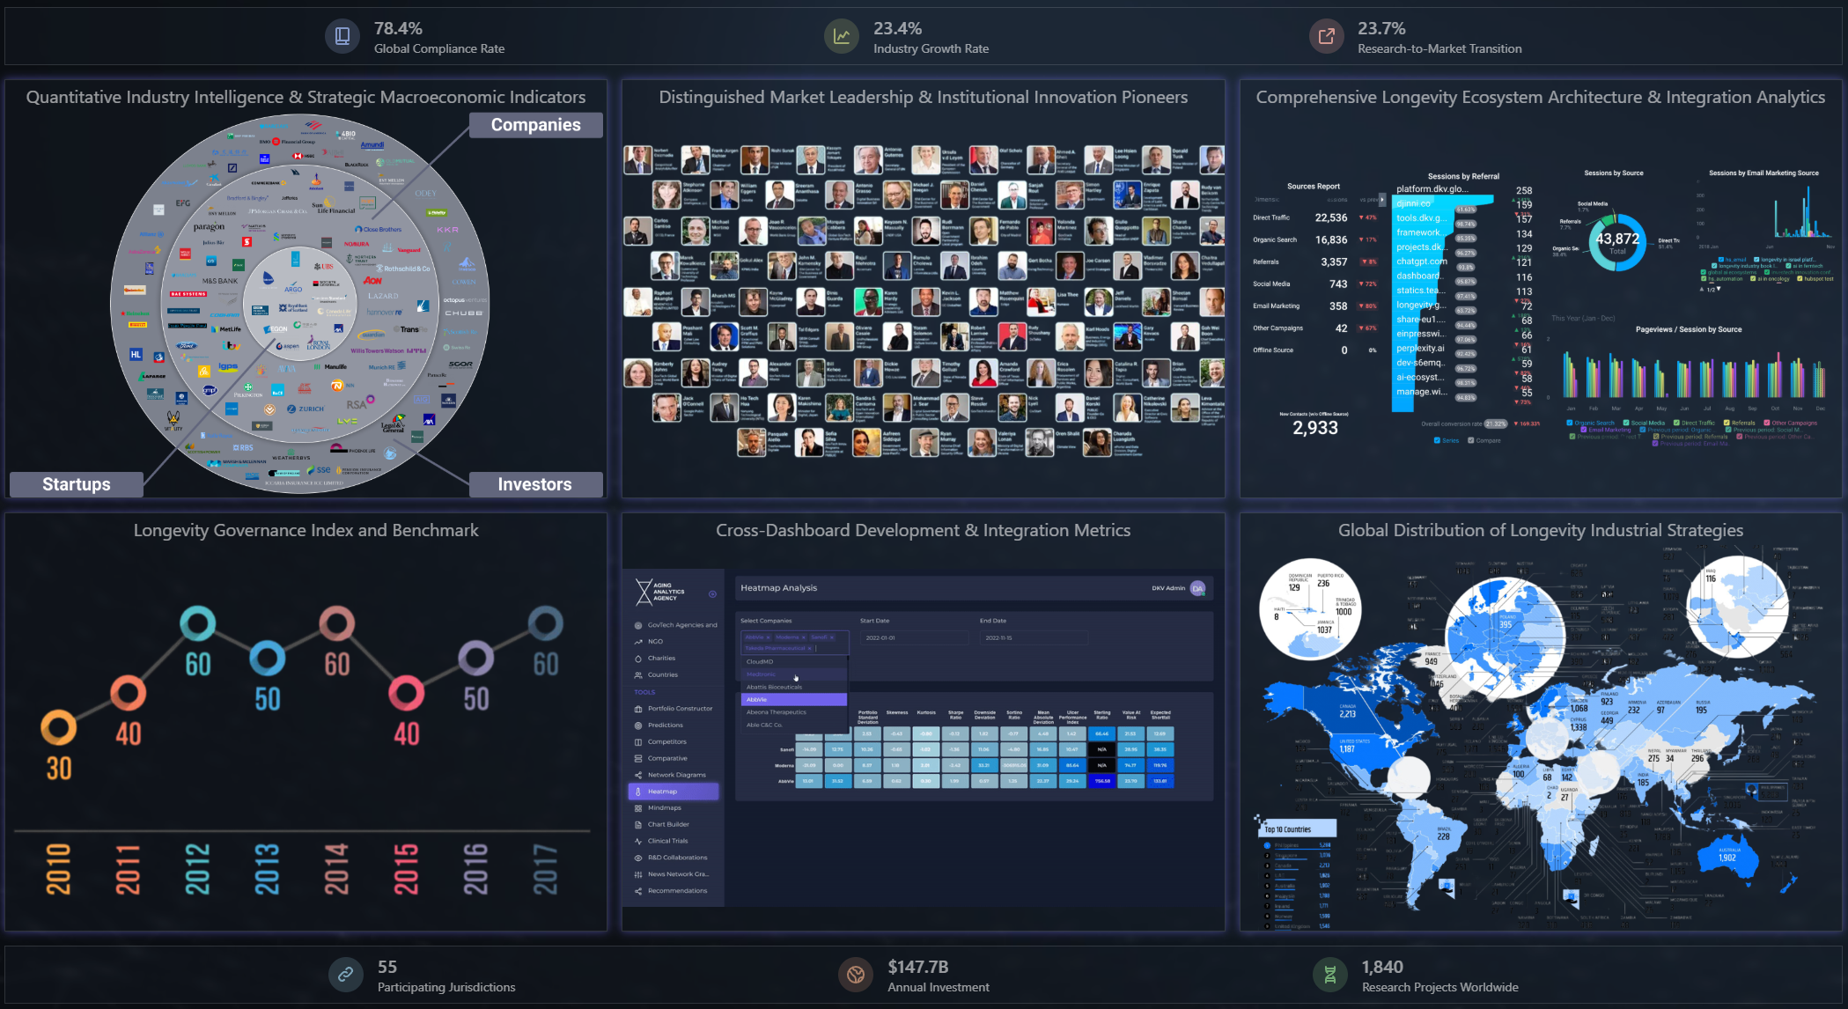Viewport: 1848px width, 1009px height.
Task: Click the Annual Investment icon
Action: 855,975
